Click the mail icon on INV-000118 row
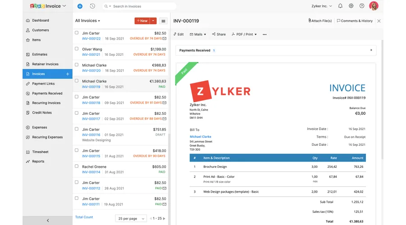 (164, 103)
